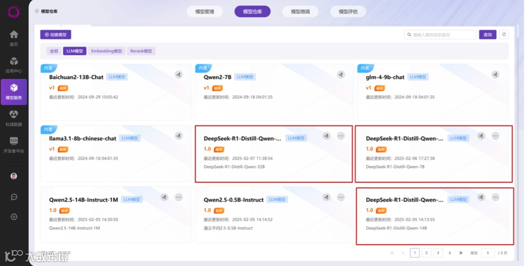Open the settings hexagon icon in the sidebar
Viewport: 525px width, 266px height.
14,217
